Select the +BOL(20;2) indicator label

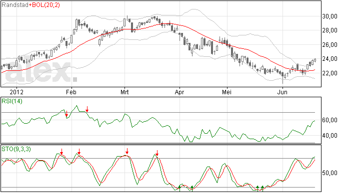tap(44, 5)
